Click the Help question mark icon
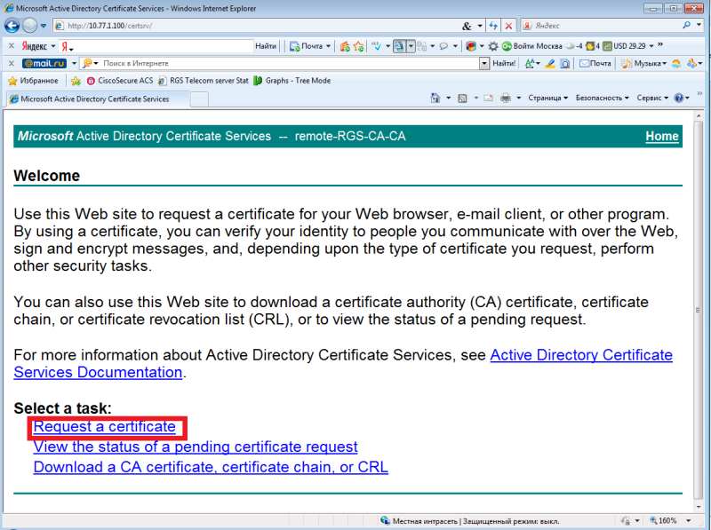711x530 pixels. pyautogui.click(x=678, y=98)
